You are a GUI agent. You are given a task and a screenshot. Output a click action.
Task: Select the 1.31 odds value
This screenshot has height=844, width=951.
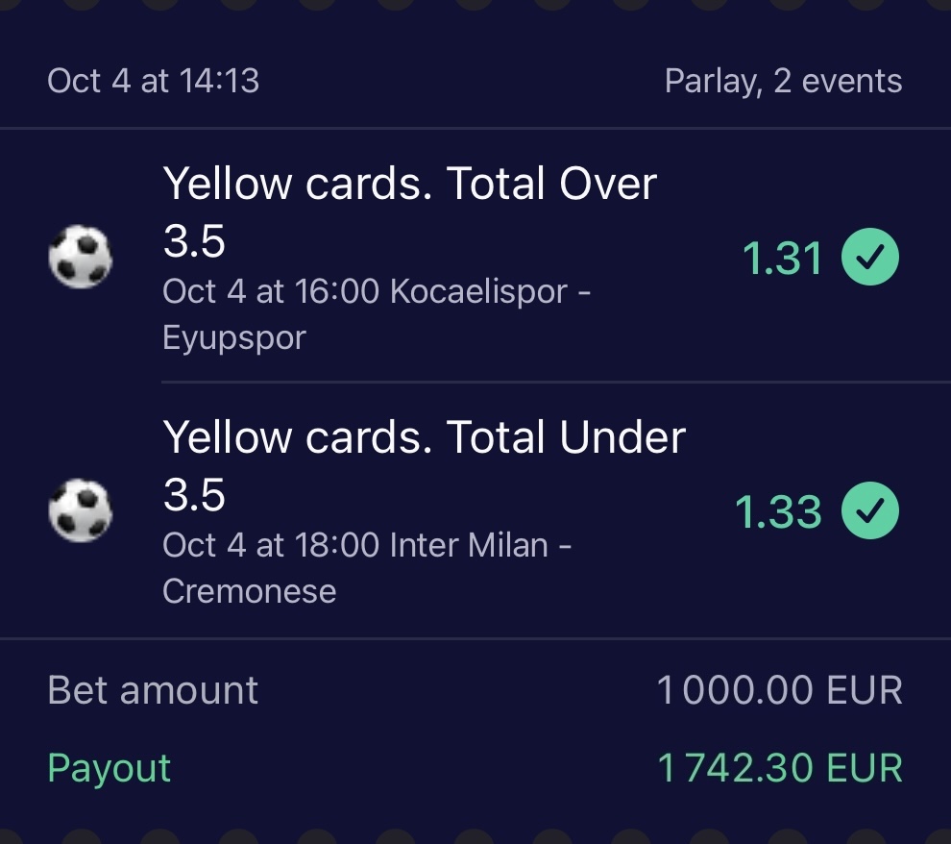coord(782,259)
